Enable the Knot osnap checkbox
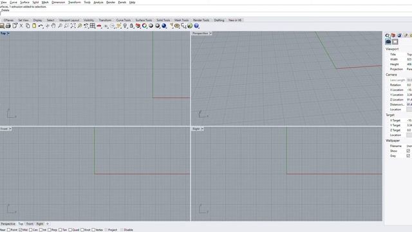 point(82,229)
